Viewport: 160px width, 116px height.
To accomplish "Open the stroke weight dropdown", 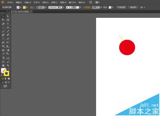I will tap(46, 7).
